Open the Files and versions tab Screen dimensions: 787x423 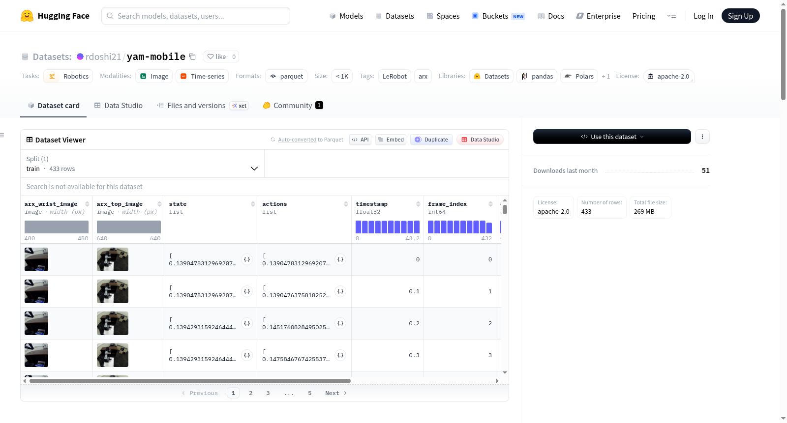202,105
